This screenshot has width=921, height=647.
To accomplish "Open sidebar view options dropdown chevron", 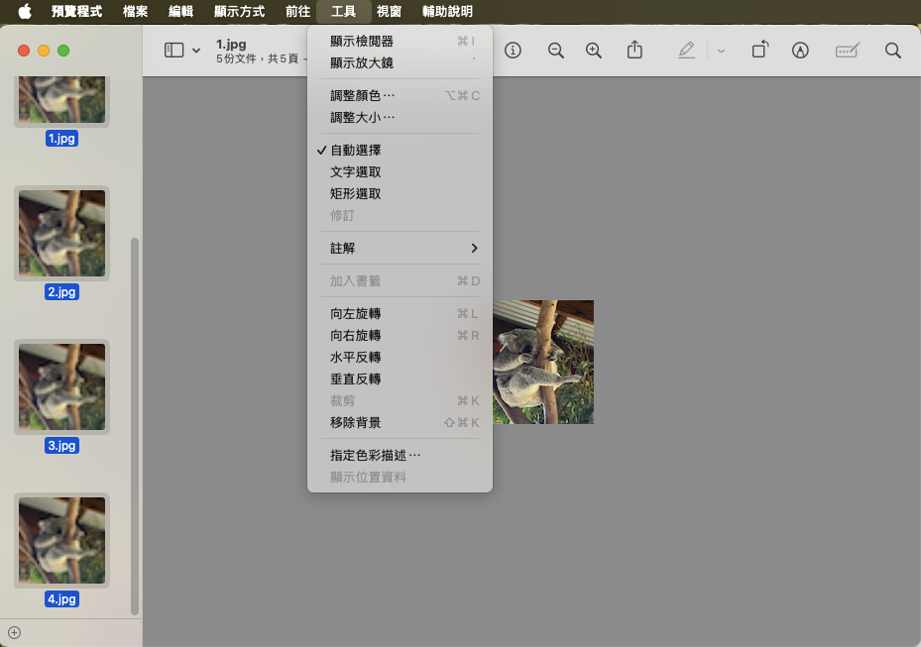I will [x=196, y=51].
